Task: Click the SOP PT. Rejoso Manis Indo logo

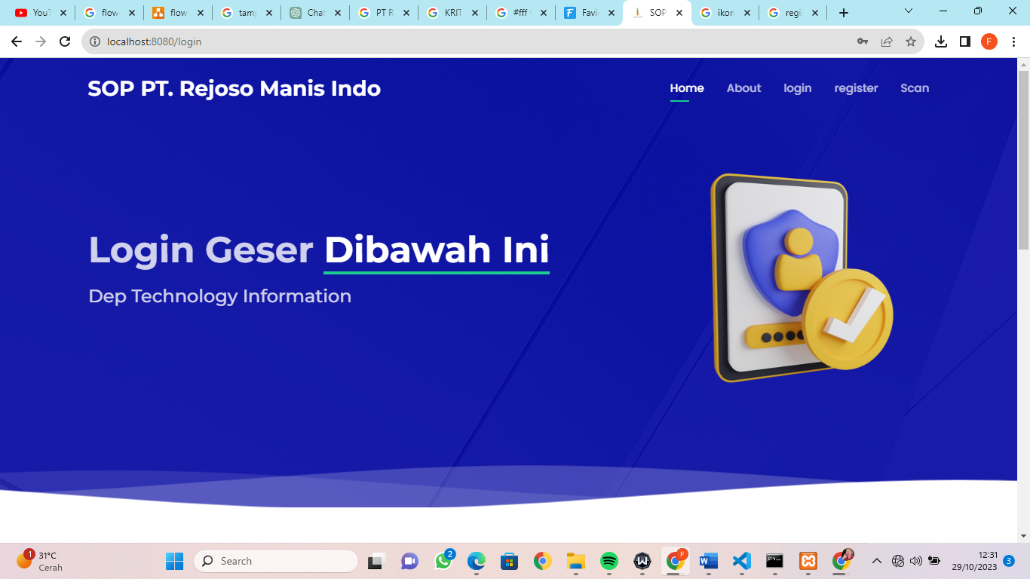Action: [234, 88]
